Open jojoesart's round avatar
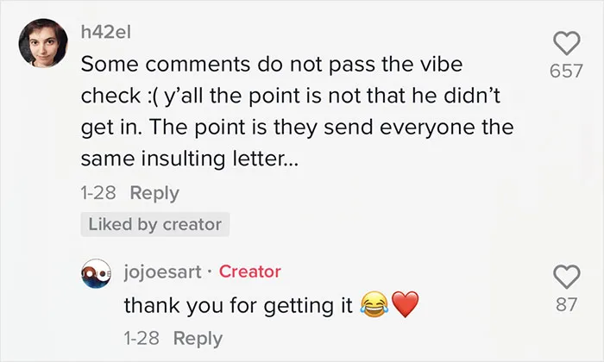 96,273
